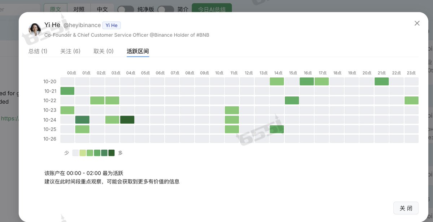Click the darkest green legend swatch
This screenshot has width=433, height=222.
[111, 153]
